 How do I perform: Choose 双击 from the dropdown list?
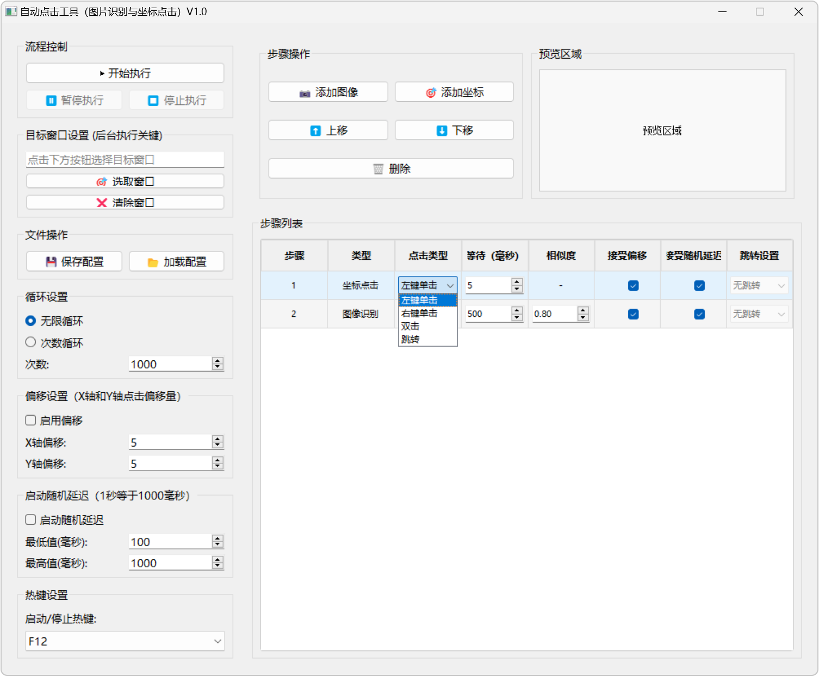[x=428, y=326]
